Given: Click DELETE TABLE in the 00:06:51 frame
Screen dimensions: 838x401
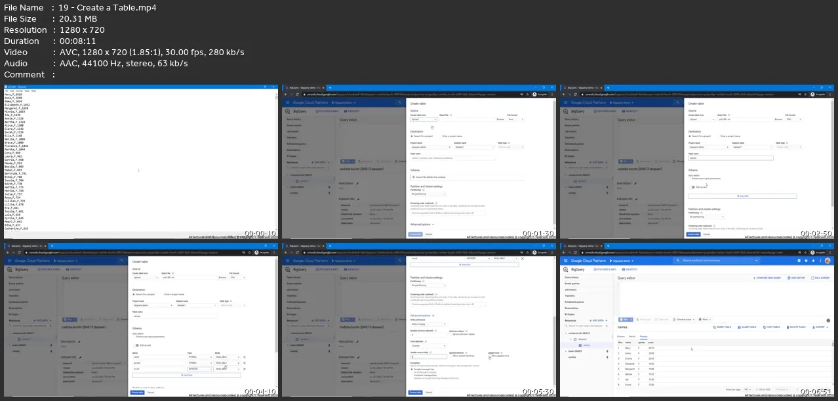Looking at the screenshot, I should pyautogui.click(x=796, y=327).
